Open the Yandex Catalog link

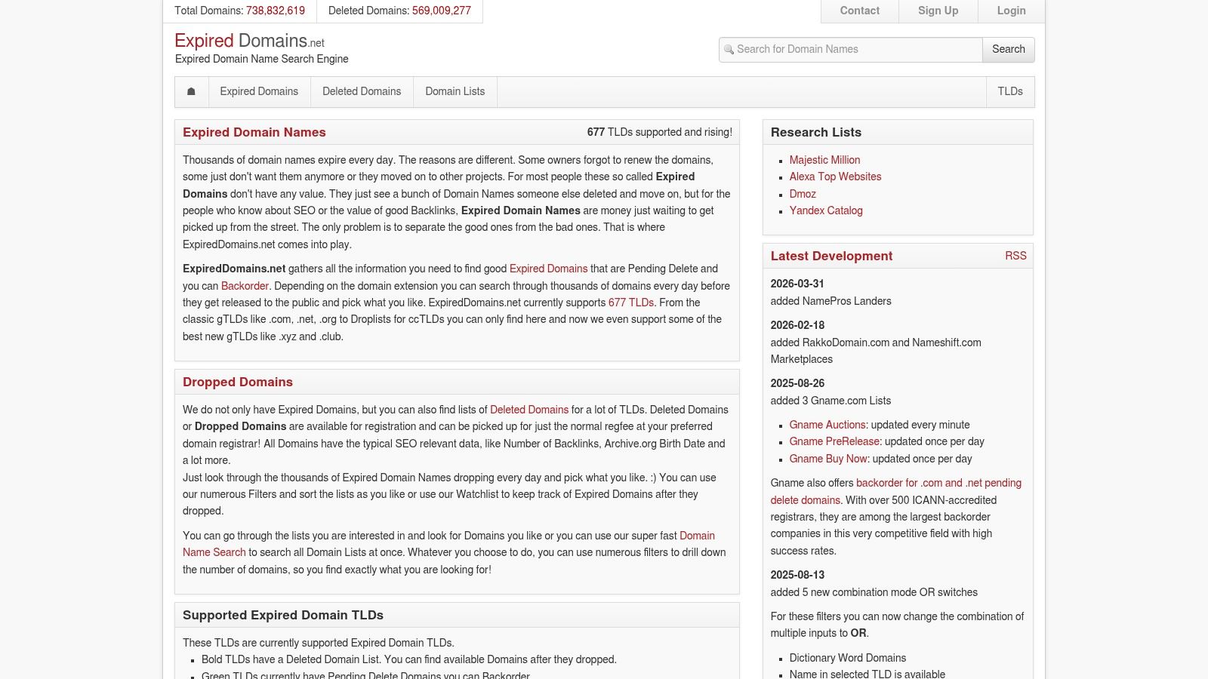pyautogui.click(x=826, y=210)
